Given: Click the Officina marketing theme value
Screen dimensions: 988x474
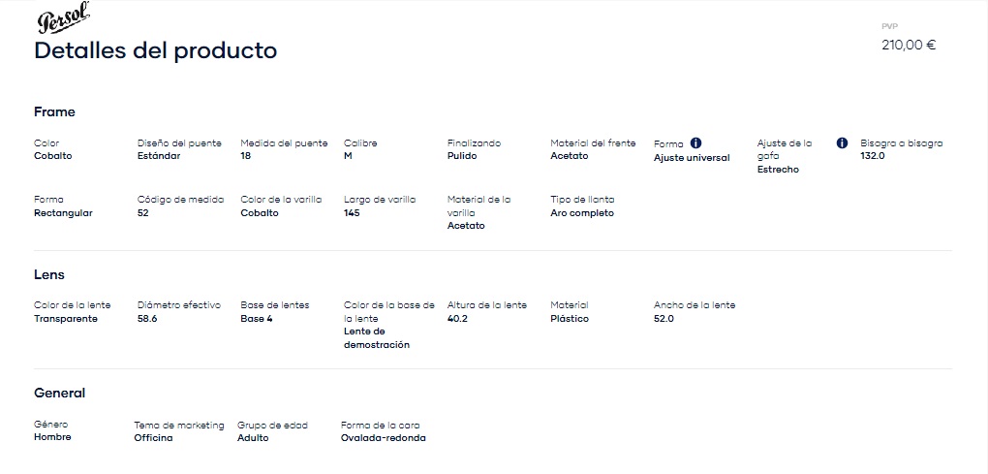Looking at the screenshot, I should tap(153, 438).
